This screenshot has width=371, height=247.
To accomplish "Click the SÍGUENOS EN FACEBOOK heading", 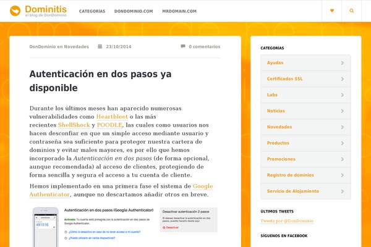I will (x=284, y=236).
